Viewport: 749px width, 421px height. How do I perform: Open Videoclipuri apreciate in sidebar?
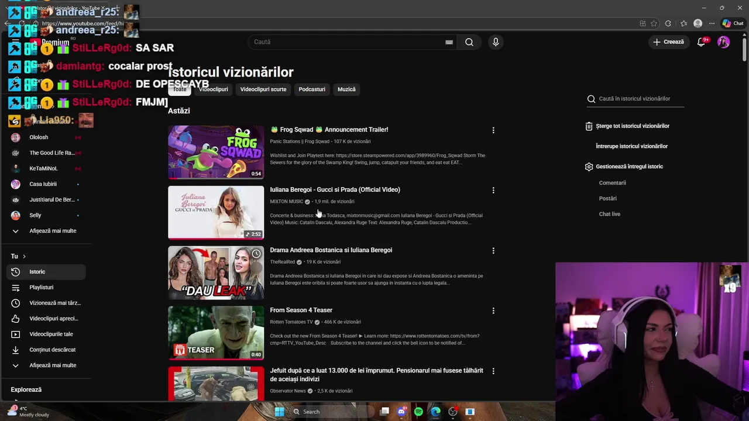(46, 319)
